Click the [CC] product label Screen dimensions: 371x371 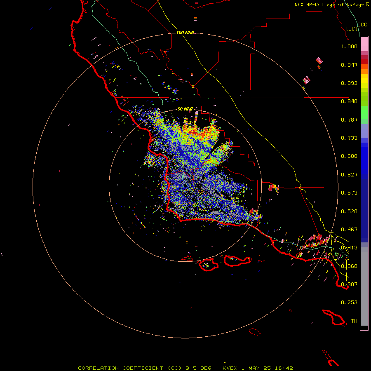(352, 28)
